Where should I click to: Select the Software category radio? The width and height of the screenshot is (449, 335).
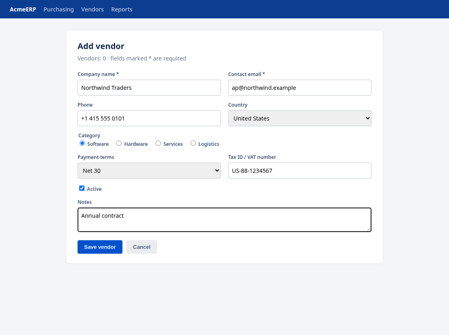(82, 143)
